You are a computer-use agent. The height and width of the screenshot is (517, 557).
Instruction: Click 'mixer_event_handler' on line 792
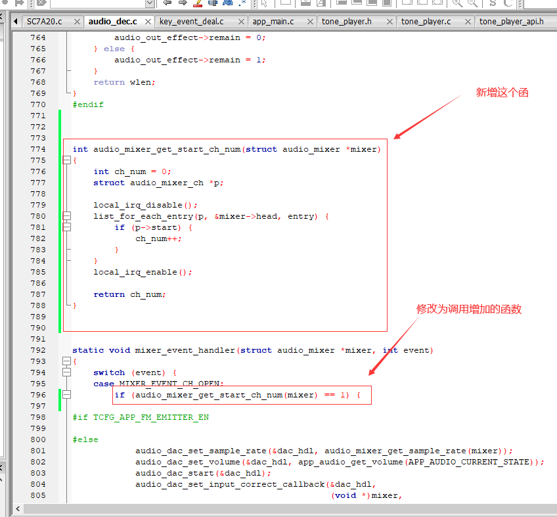click(185, 350)
